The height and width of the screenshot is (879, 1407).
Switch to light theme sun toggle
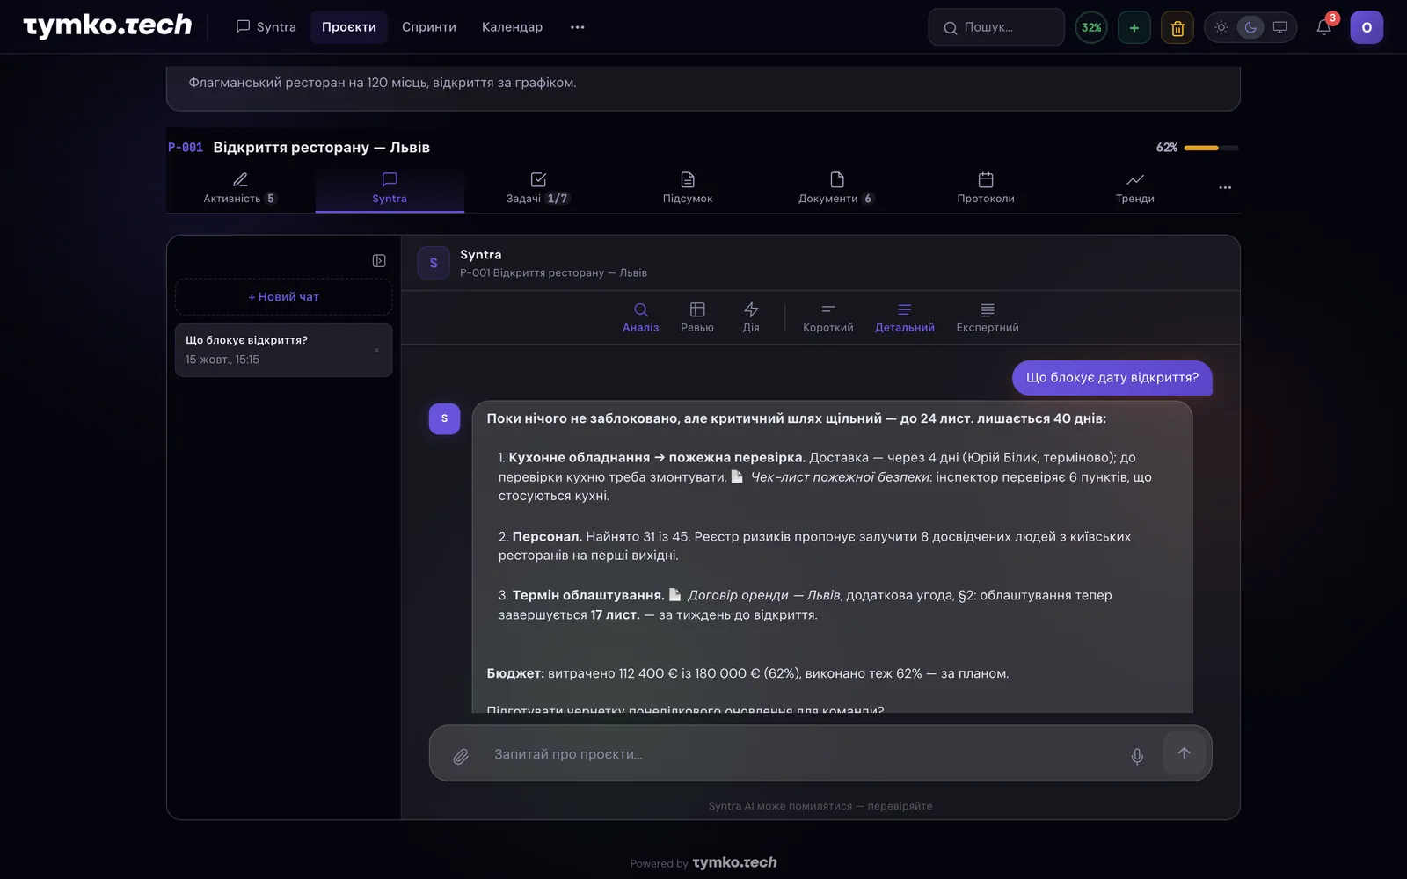pyautogui.click(x=1221, y=27)
